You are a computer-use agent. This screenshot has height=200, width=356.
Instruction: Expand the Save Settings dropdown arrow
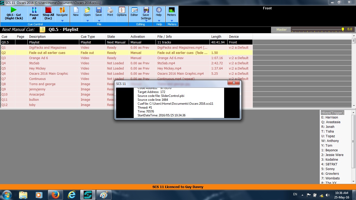(146, 21)
